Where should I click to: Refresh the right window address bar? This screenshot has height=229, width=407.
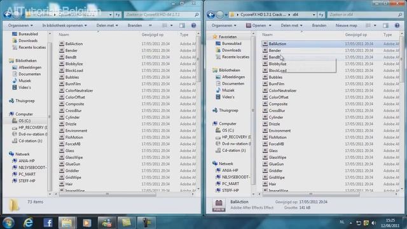(321, 15)
